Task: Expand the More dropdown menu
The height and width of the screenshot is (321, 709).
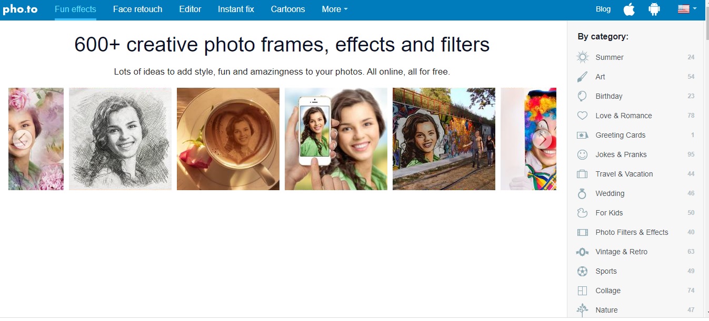Action: click(334, 9)
